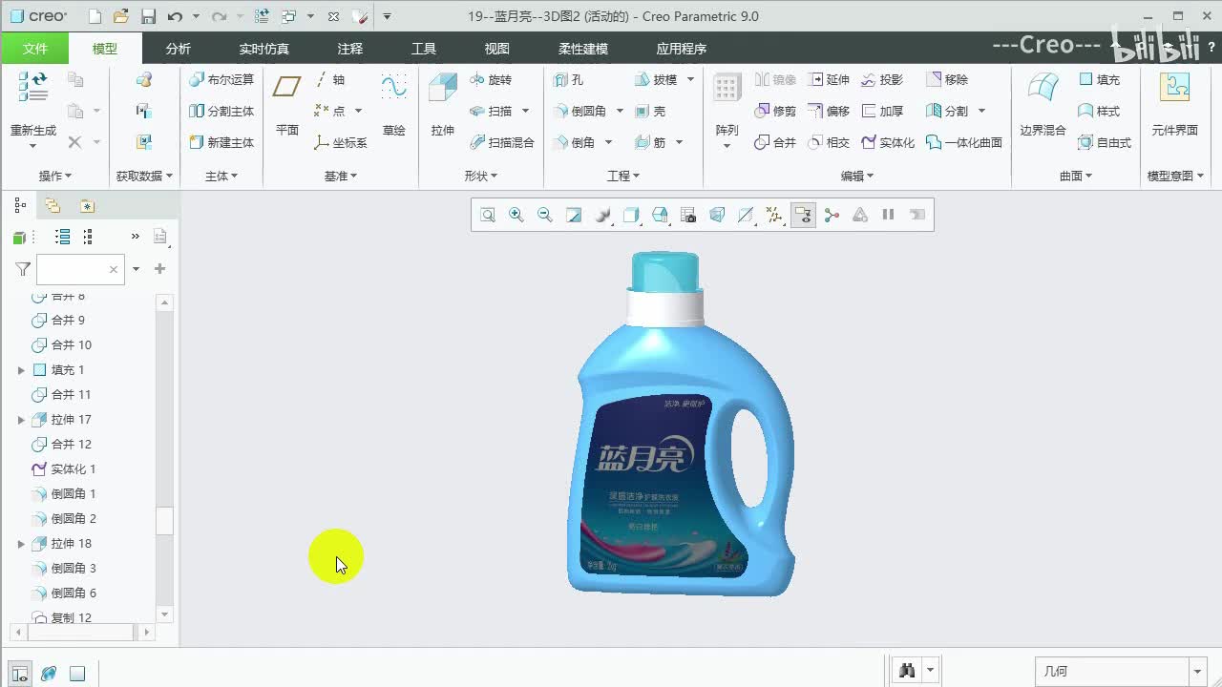Open the 文件 menu
The image size is (1222, 687).
(35, 49)
